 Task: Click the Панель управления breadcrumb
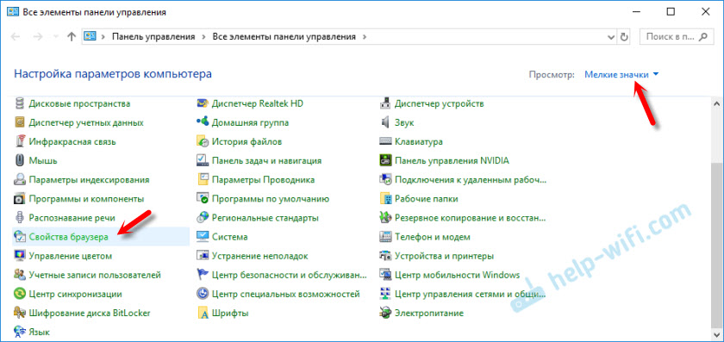click(x=153, y=37)
